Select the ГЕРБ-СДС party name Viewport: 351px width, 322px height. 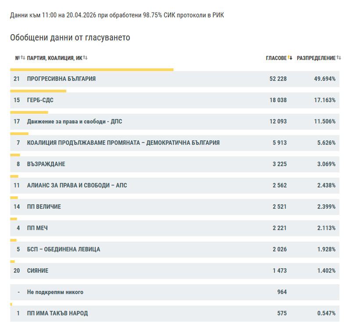(x=40, y=100)
